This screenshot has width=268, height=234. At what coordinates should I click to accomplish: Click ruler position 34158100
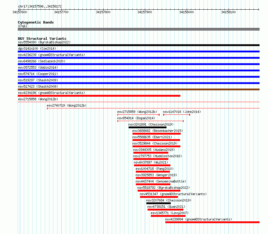228,12
